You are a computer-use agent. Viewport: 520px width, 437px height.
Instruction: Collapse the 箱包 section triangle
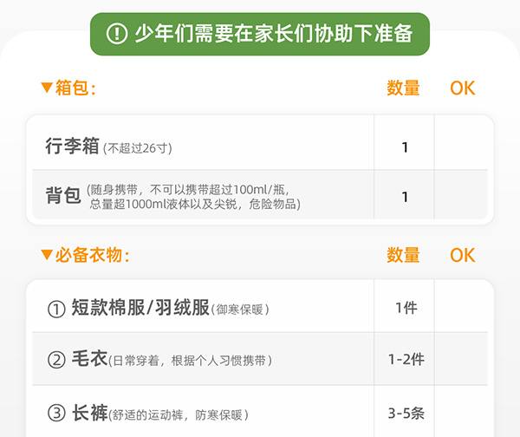point(47,88)
